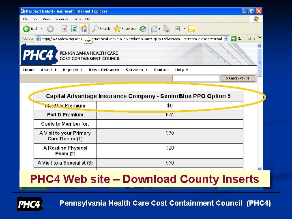
Task: Click the yellow note icon in toolbar
Action: coord(191,29)
